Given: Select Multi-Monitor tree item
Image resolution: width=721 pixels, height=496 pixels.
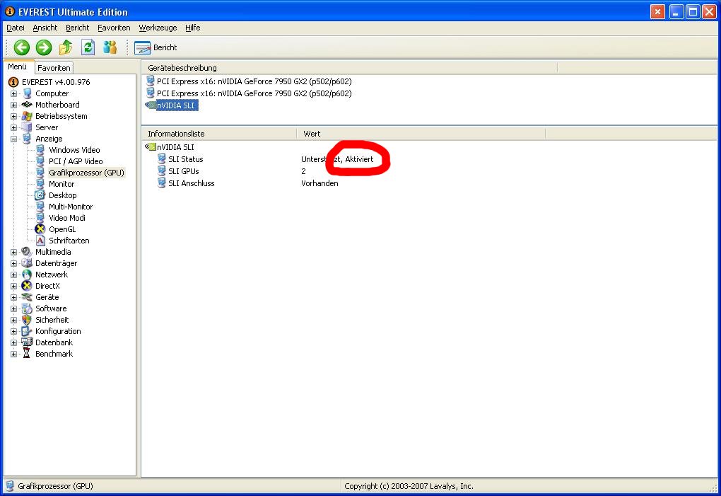Looking at the screenshot, I should pos(71,207).
